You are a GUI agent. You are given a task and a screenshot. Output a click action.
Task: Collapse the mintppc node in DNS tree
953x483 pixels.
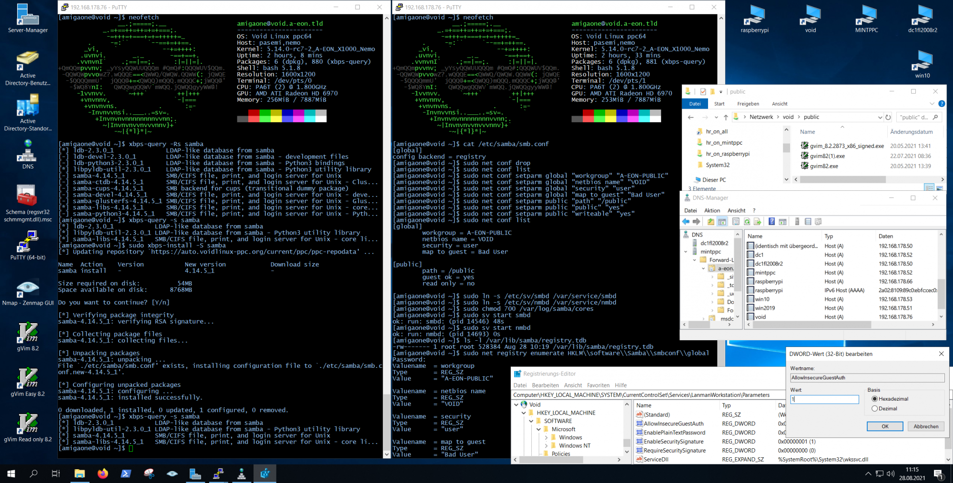click(x=686, y=252)
